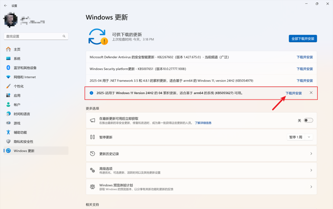The width and height of the screenshot is (333, 209).
Task: Click the 系统 monitor icon in the sidebar
Action: [x=8, y=59]
